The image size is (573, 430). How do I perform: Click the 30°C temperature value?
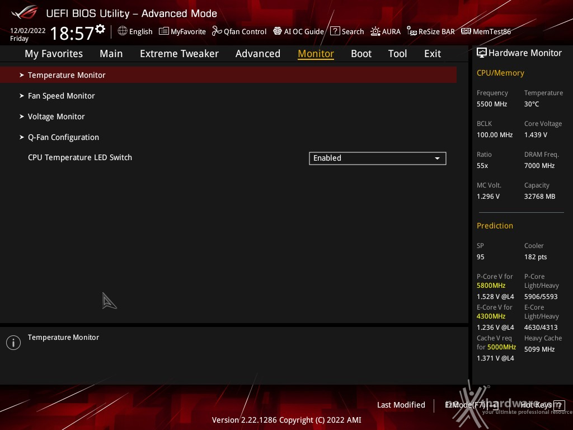click(532, 104)
